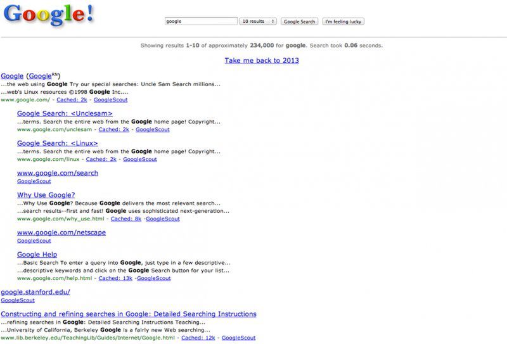Open GoogleScout for the unclesam result
The height and width of the screenshot is (344, 507).
click(x=153, y=129)
